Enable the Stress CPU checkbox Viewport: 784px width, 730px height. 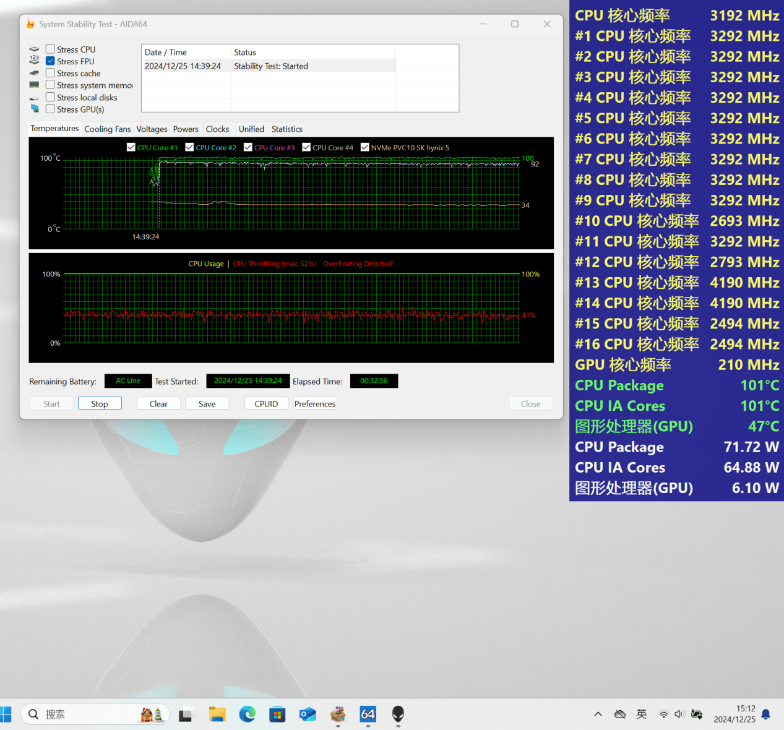coord(50,49)
